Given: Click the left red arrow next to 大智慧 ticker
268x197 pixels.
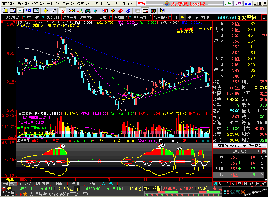Looking at the screenshot, I should tap(17, 194).
